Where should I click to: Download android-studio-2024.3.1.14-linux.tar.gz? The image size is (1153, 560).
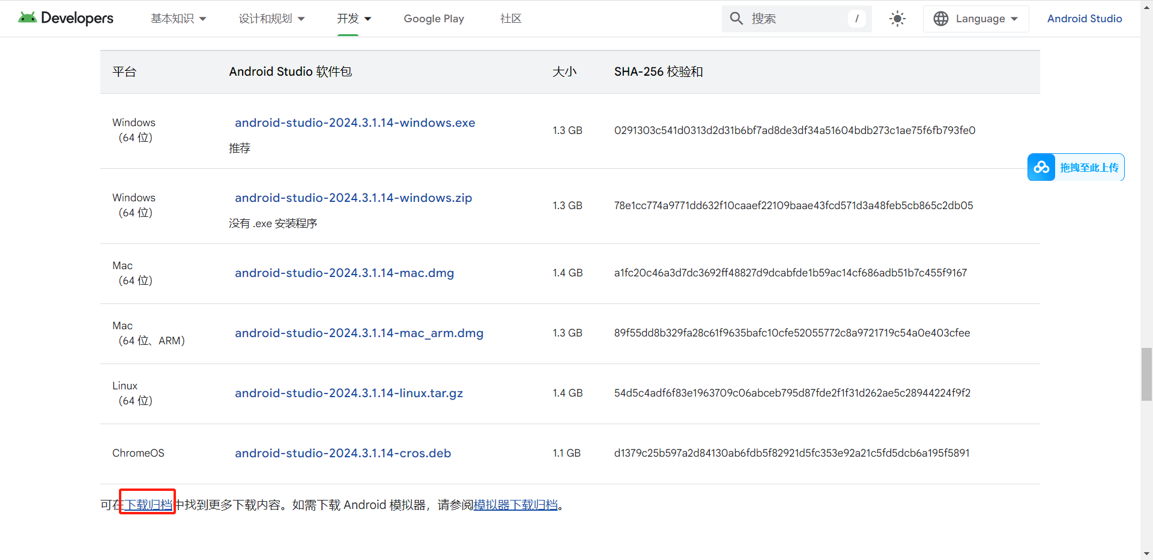[349, 393]
